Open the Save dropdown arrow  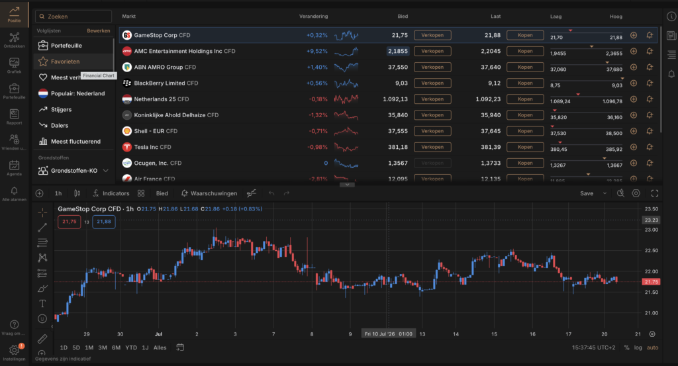point(605,193)
